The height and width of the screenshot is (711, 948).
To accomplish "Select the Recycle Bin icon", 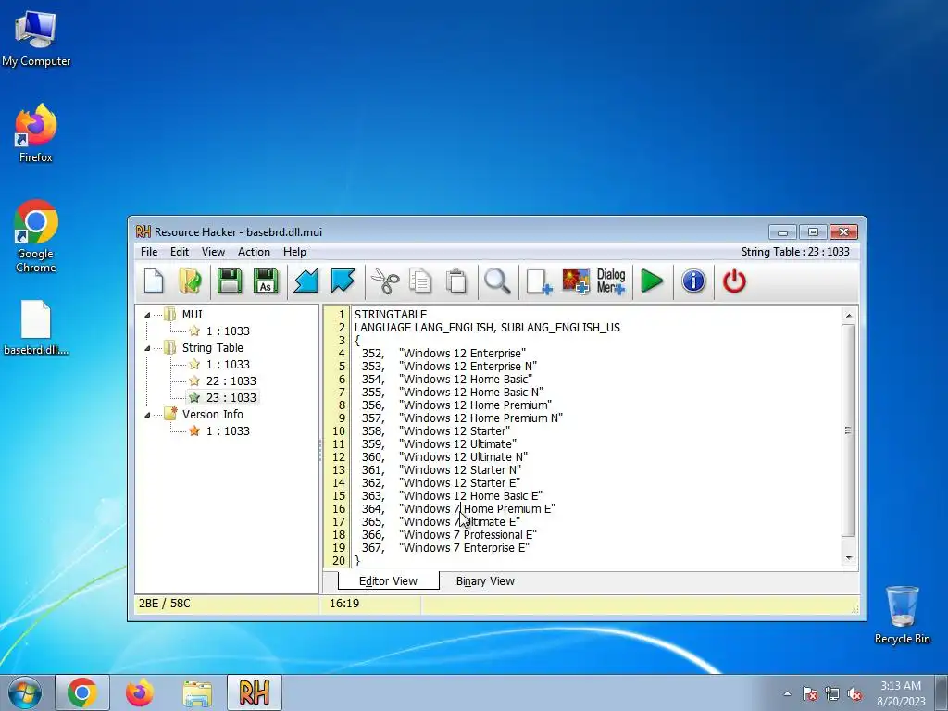I will pyautogui.click(x=902, y=615).
